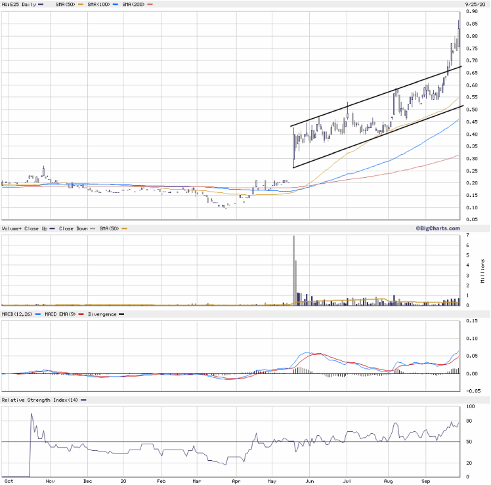This screenshot has width=491, height=485.
Task: Click the MACD EMA(9) red legend marker
Action: 80,314
